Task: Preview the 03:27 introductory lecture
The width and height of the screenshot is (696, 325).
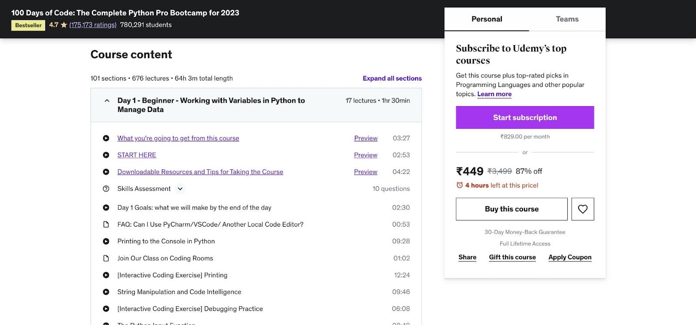Action: point(366,138)
